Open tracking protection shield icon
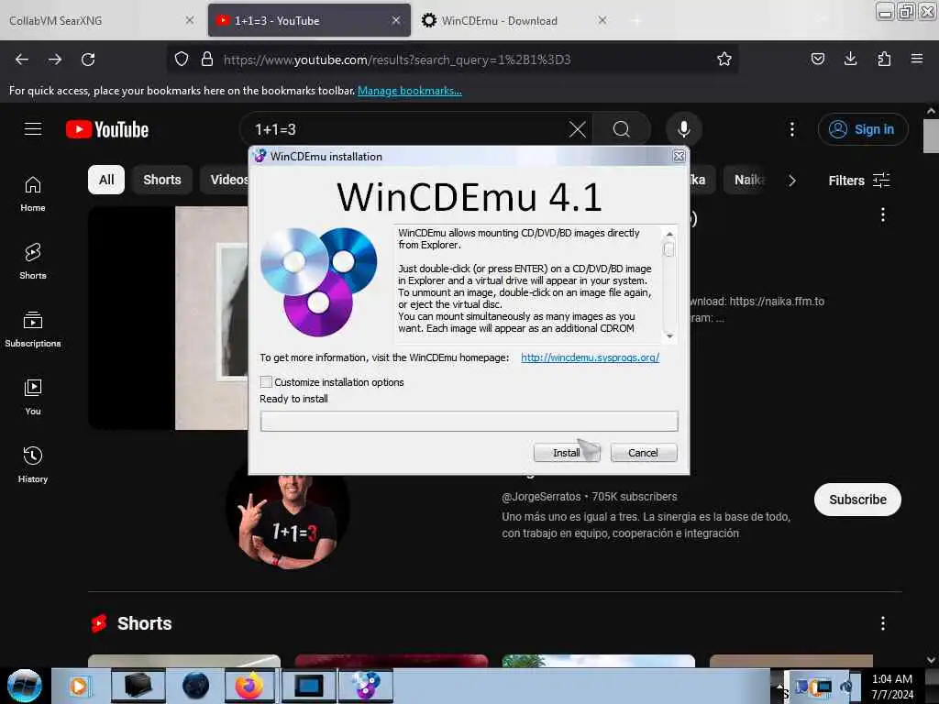Viewport: 939px width, 704px height. 182,60
